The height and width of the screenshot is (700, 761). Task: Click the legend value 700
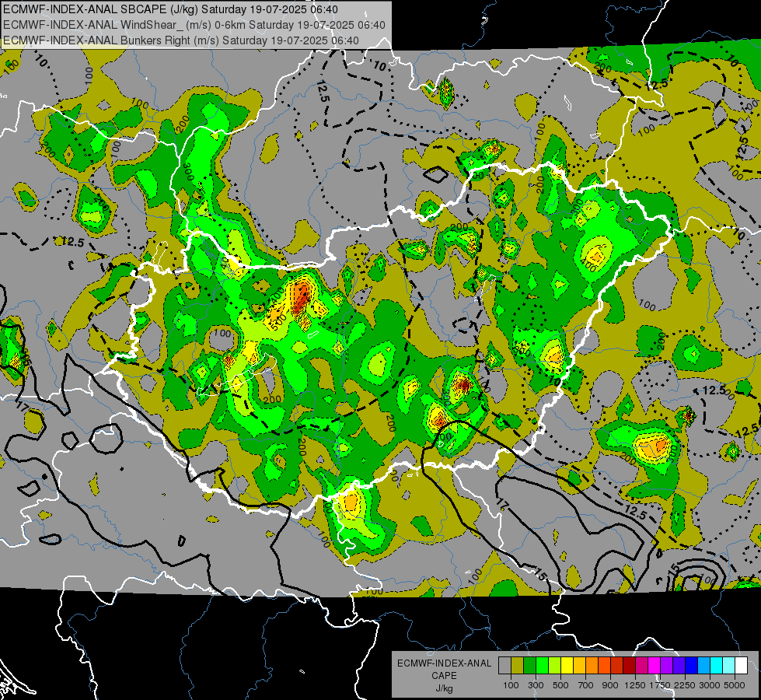coord(585,685)
